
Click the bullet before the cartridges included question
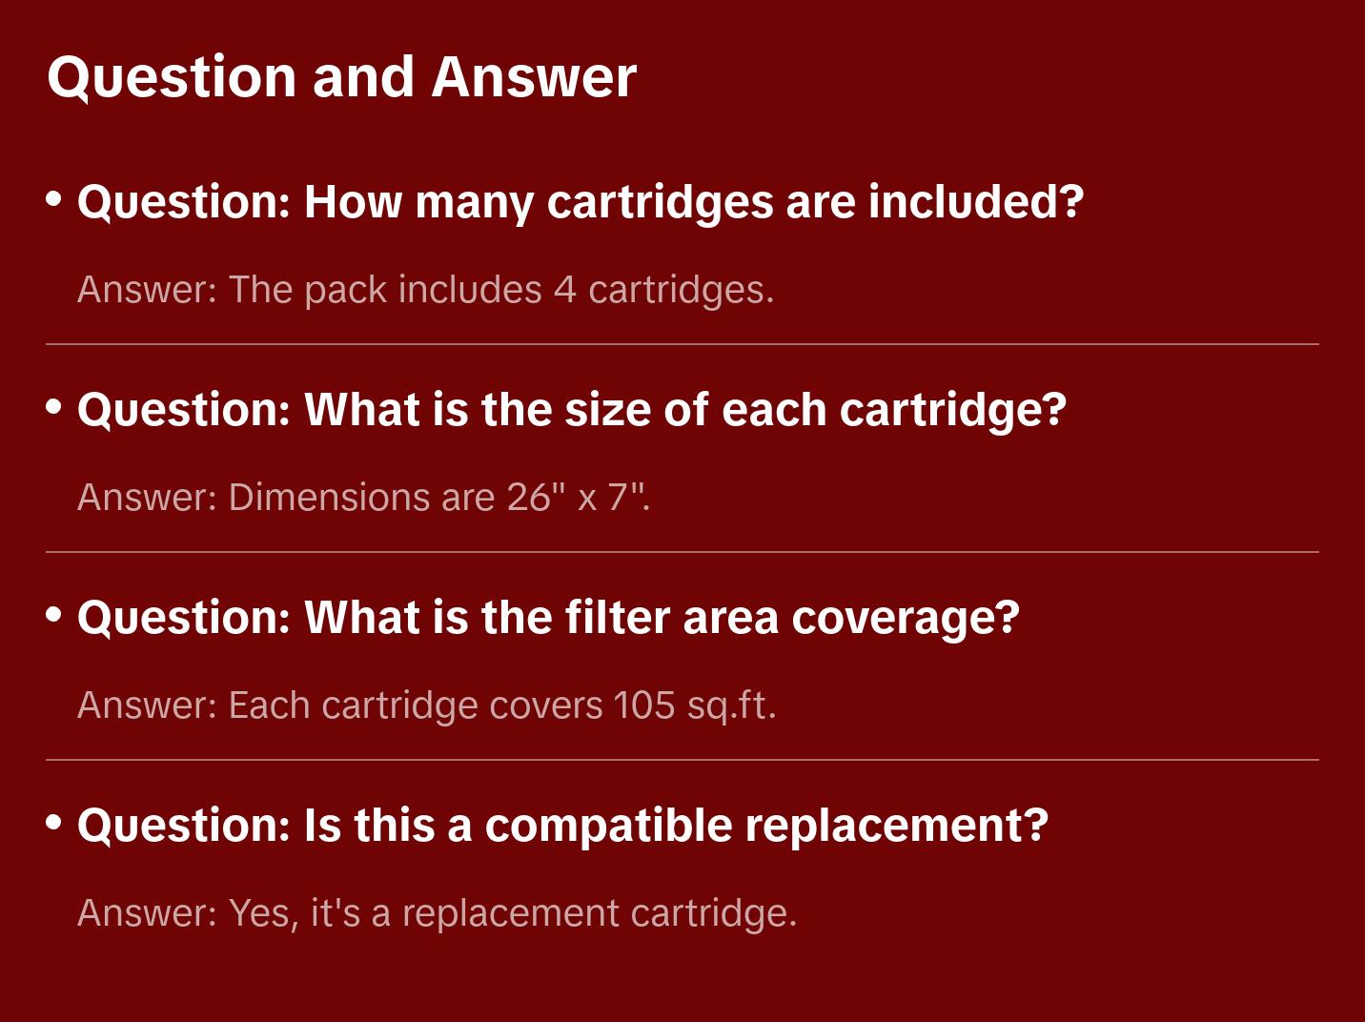[54, 198]
